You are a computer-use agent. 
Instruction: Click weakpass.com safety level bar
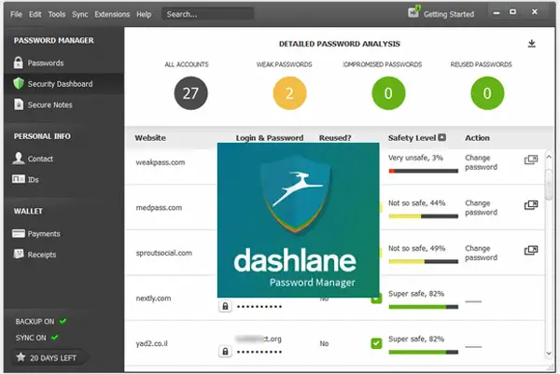(x=423, y=171)
